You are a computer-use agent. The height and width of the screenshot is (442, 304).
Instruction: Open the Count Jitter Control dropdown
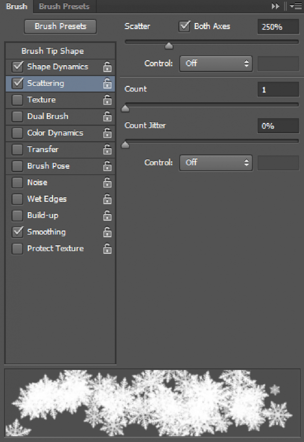216,162
